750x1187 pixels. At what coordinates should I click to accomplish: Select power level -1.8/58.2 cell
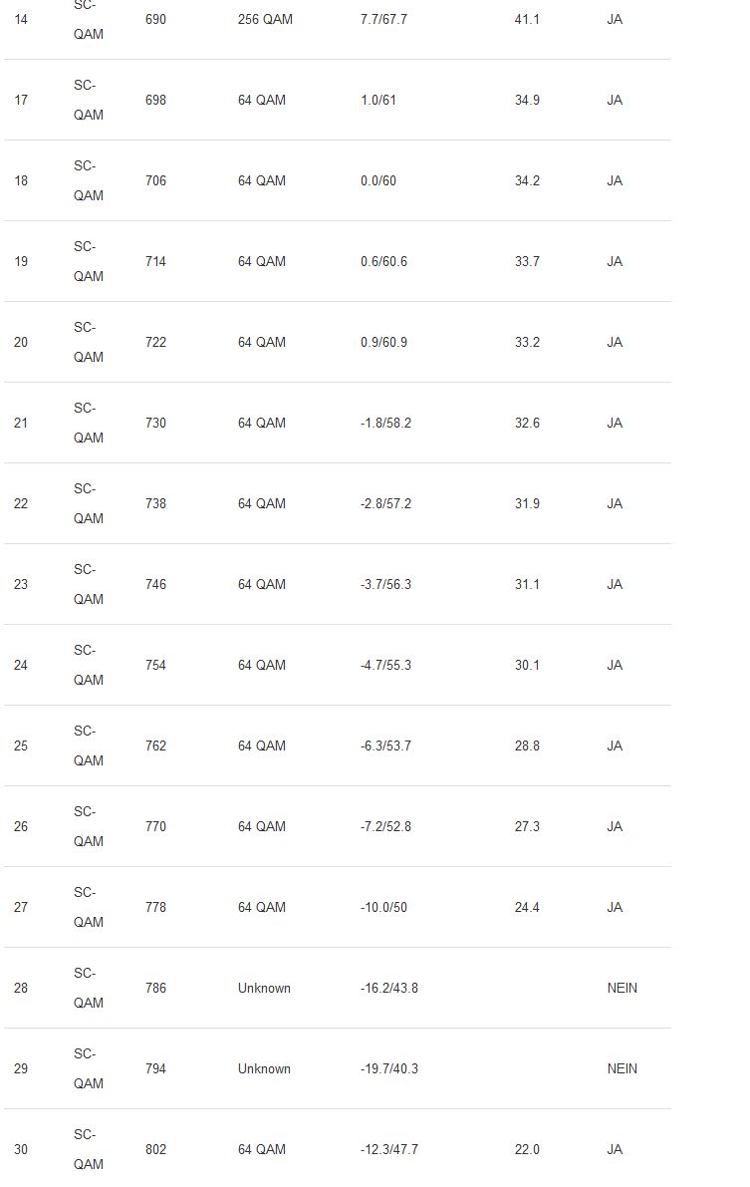(385, 423)
